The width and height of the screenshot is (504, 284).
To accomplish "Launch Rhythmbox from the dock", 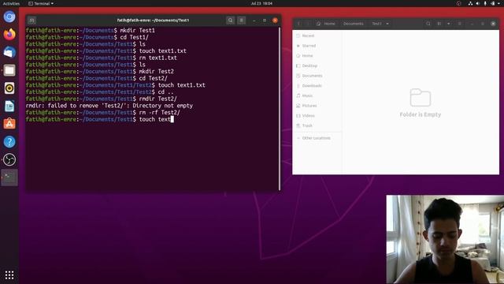I will (x=9, y=88).
